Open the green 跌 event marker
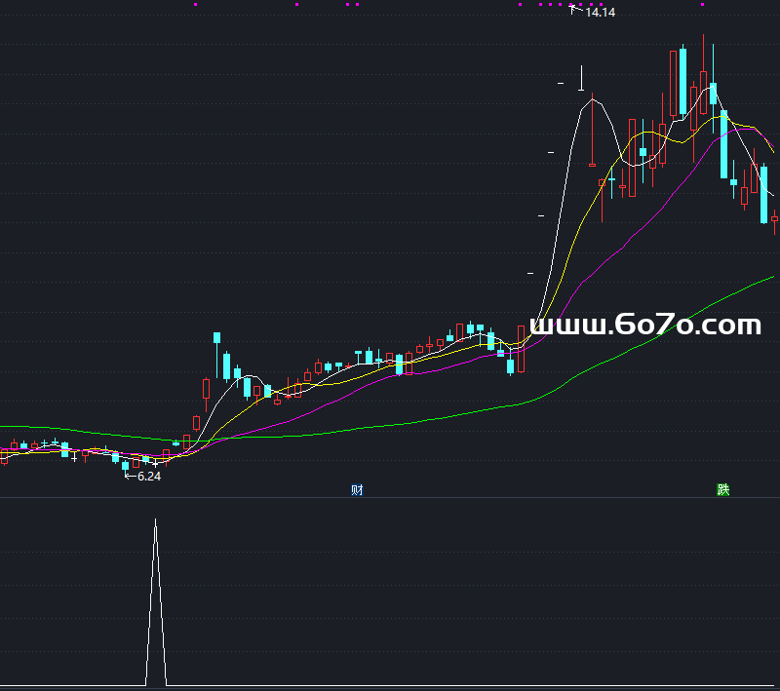 (x=722, y=489)
